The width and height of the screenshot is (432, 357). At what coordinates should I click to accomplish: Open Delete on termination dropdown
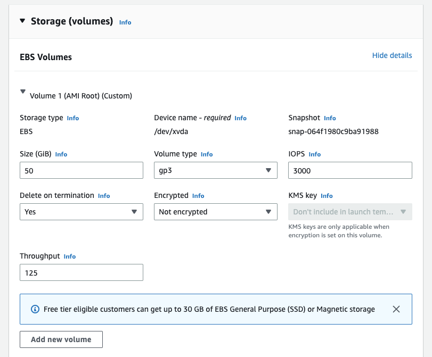tap(81, 212)
